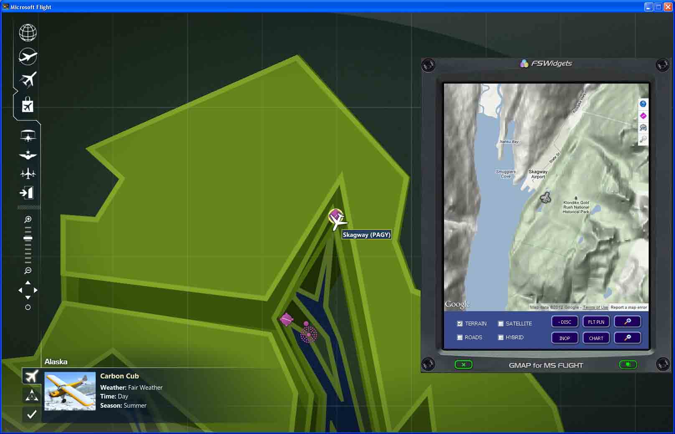Click the Weather: Fair Weather text
The height and width of the screenshot is (434, 675).
pyautogui.click(x=131, y=388)
